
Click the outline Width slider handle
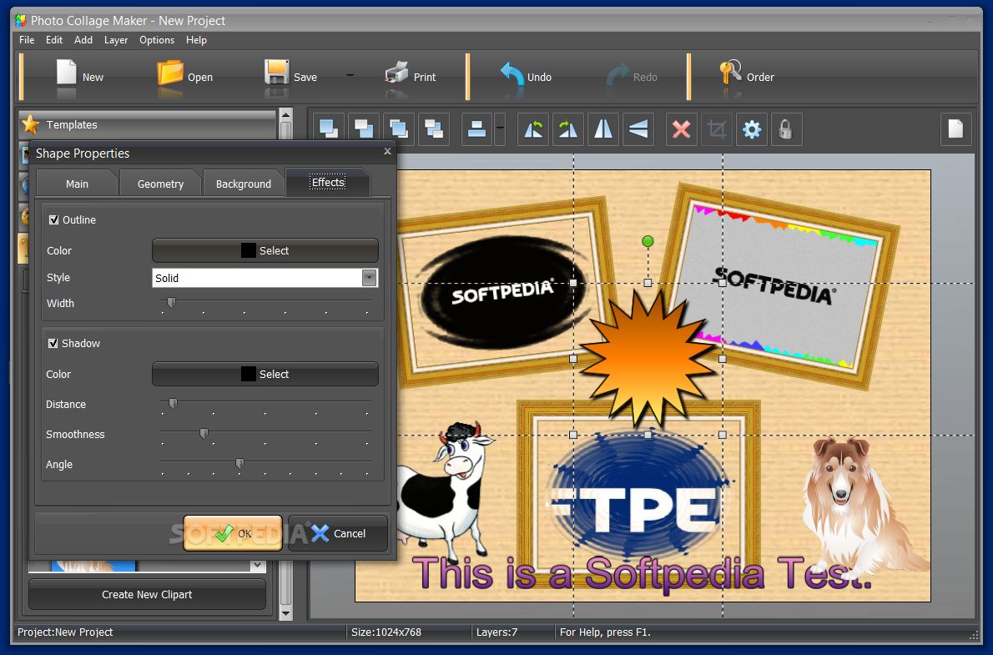(171, 303)
